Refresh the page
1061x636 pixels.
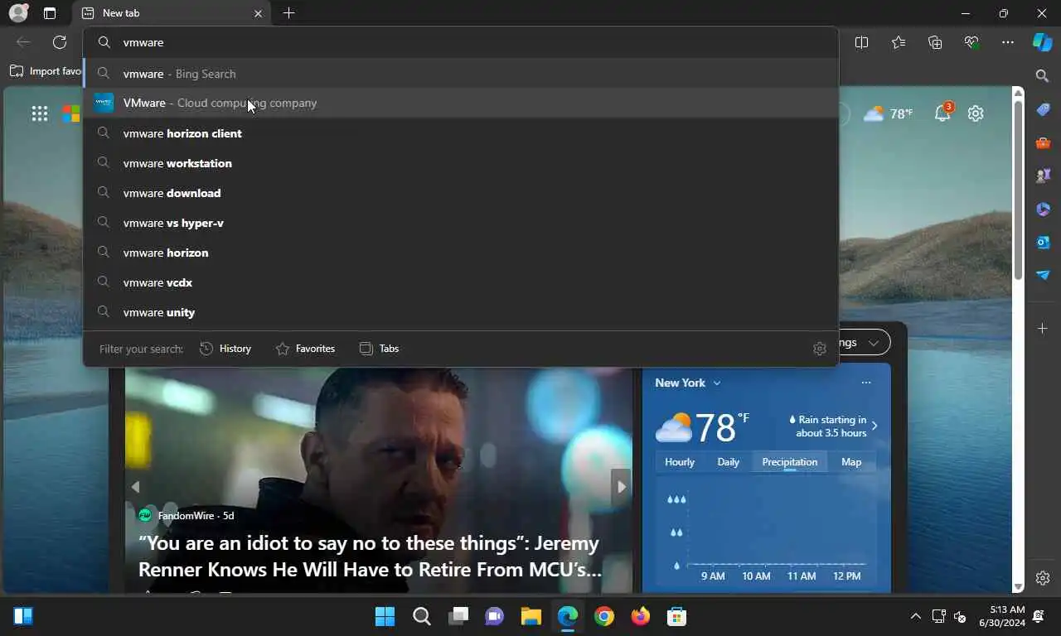(60, 42)
